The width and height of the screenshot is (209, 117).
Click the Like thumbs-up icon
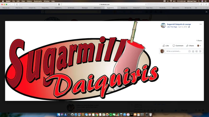coord(164,46)
